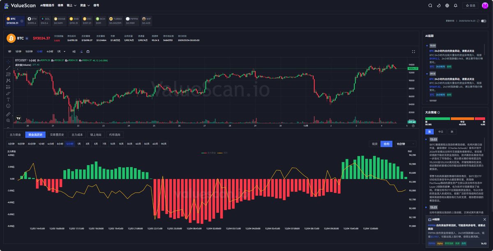Click the refresh icon beside update time
Screen dimensions: 493x251
point(478,21)
